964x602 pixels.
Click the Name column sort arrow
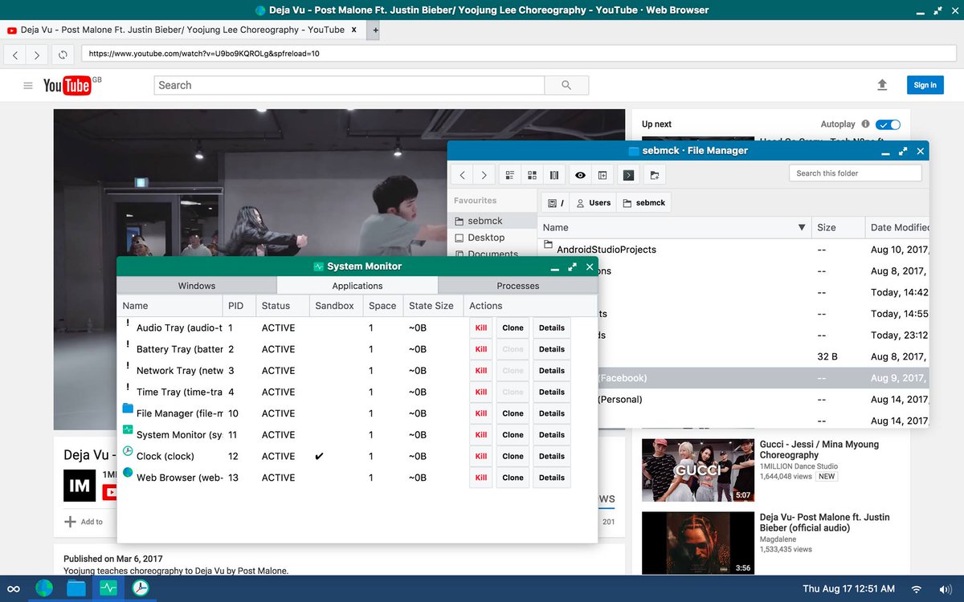(x=801, y=228)
